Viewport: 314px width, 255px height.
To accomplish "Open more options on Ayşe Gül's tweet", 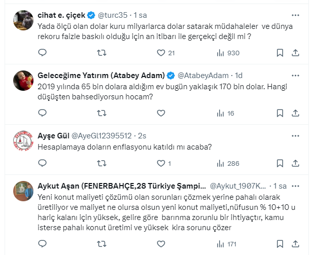I will coord(296,136).
